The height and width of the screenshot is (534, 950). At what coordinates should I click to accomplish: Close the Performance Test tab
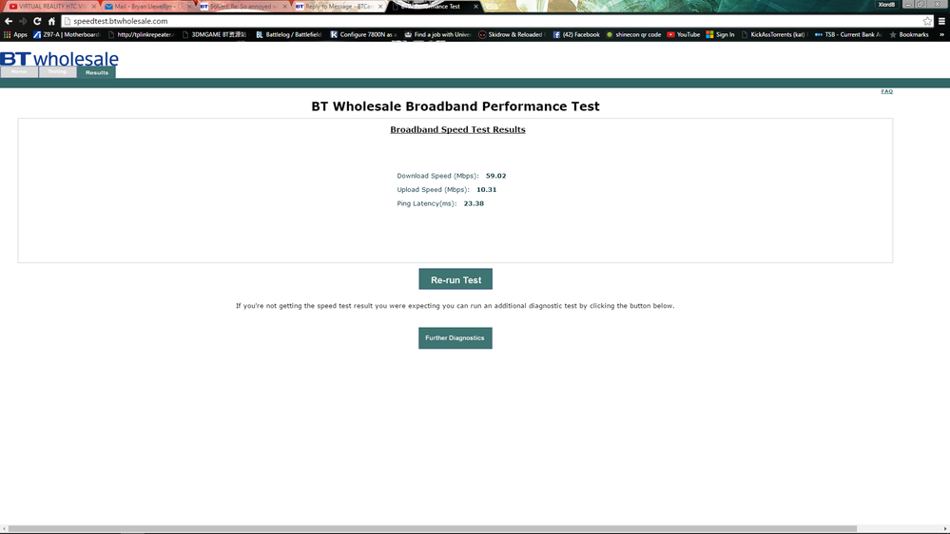475,6
